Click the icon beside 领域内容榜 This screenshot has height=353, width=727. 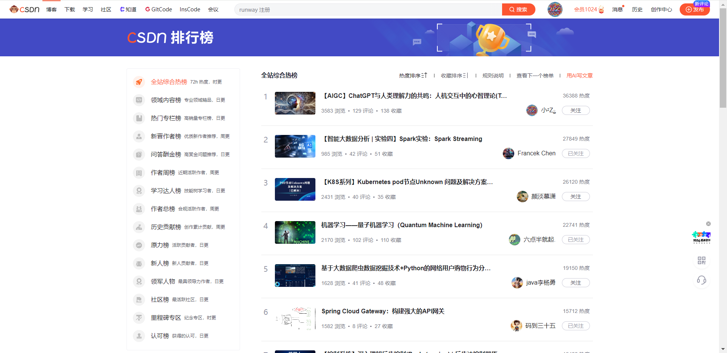pos(139,100)
